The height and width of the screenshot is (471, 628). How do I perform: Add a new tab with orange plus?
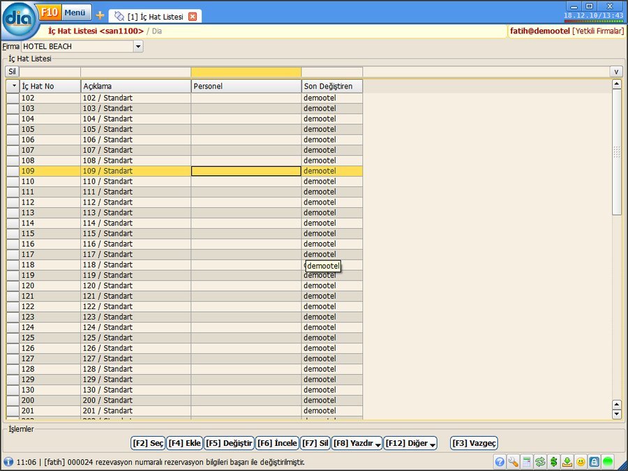[x=100, y=15]
